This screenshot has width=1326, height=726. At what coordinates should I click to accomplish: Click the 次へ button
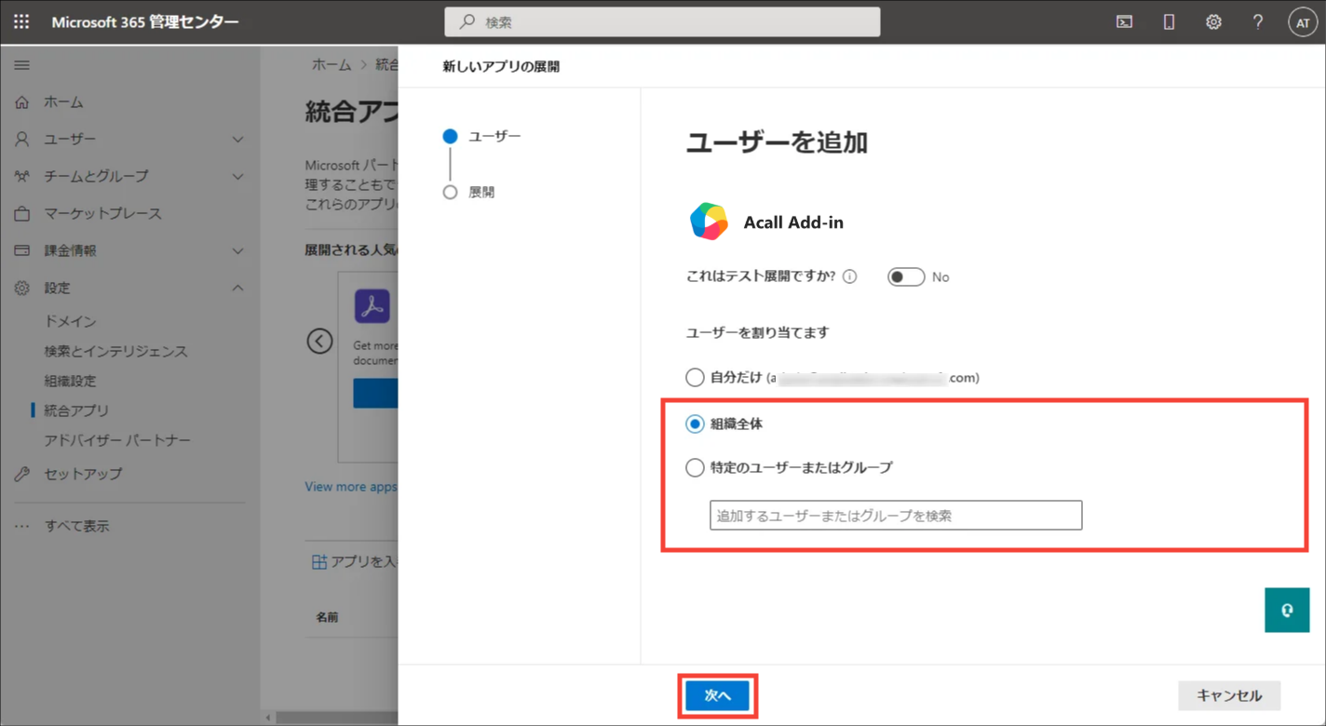click(x=717, y=695)
